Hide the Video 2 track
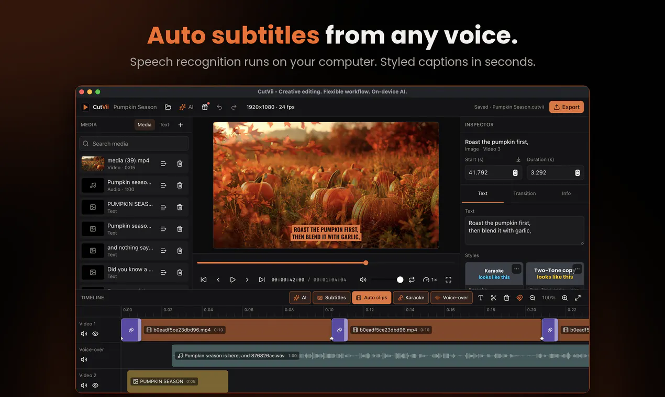The image size is (665, 397). pos(95,386)
